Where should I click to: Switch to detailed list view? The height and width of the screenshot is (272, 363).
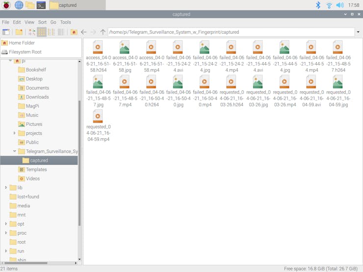pos(61,32)
